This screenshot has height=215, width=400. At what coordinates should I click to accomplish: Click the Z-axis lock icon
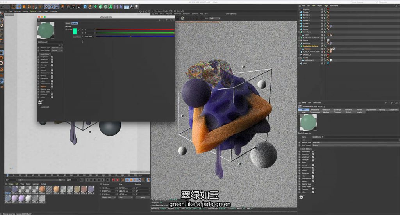[57, 7]
